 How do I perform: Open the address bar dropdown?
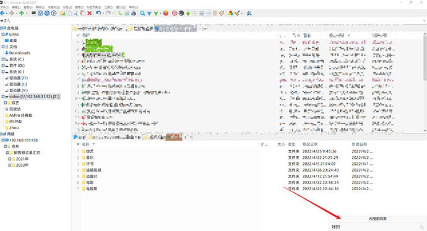[424, 20]
